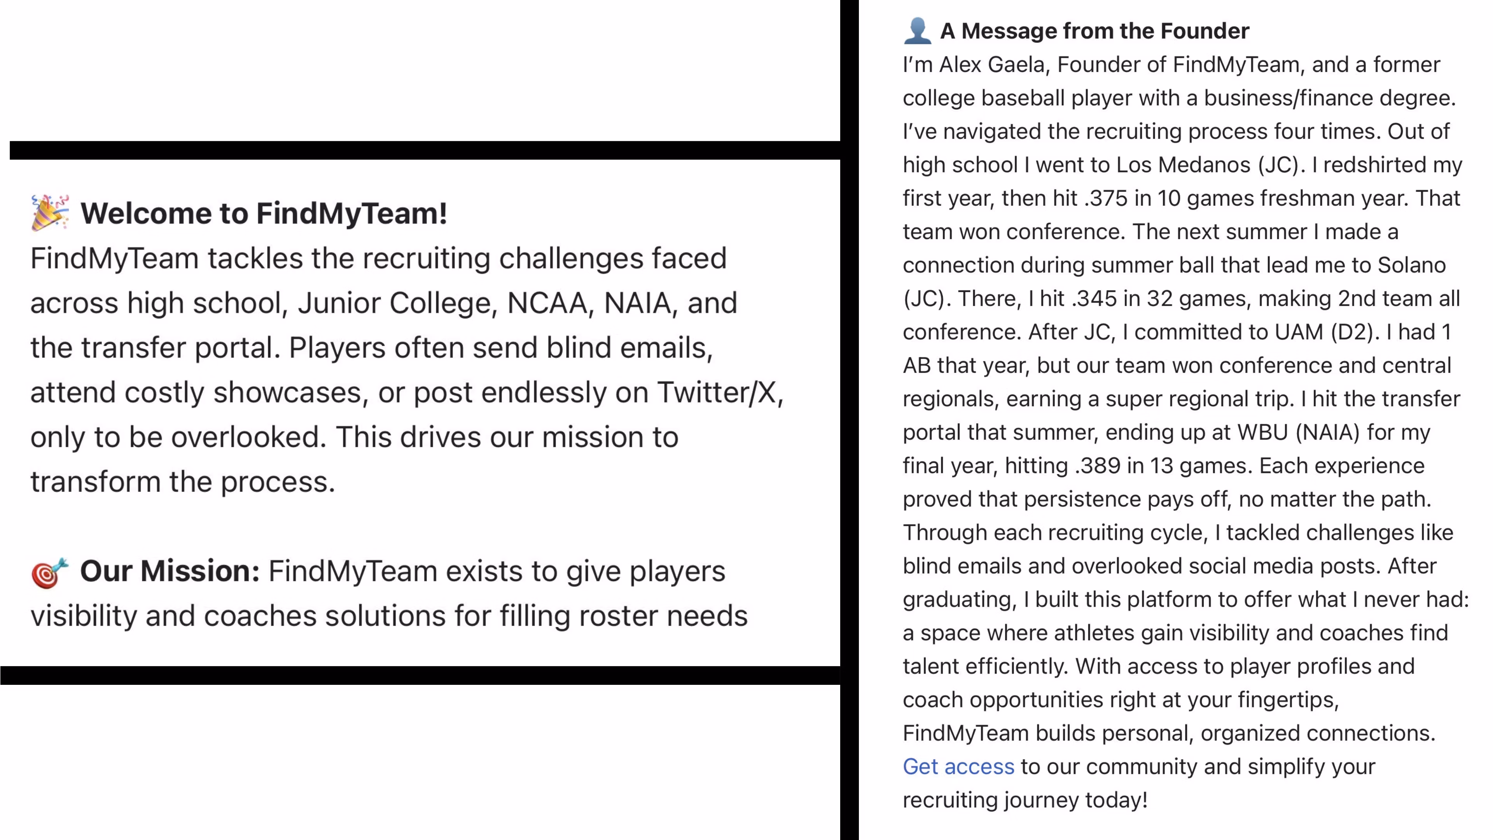
Task: Click the name Alex Gaela
Action: [993, 64]
